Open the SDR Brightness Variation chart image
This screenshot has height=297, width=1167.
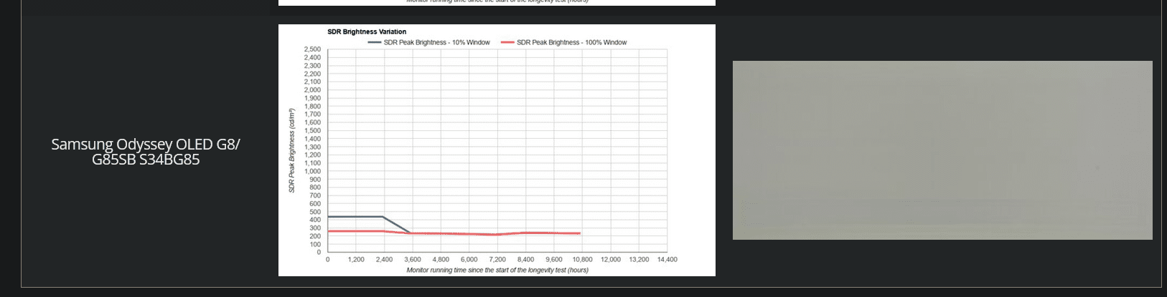497,150
